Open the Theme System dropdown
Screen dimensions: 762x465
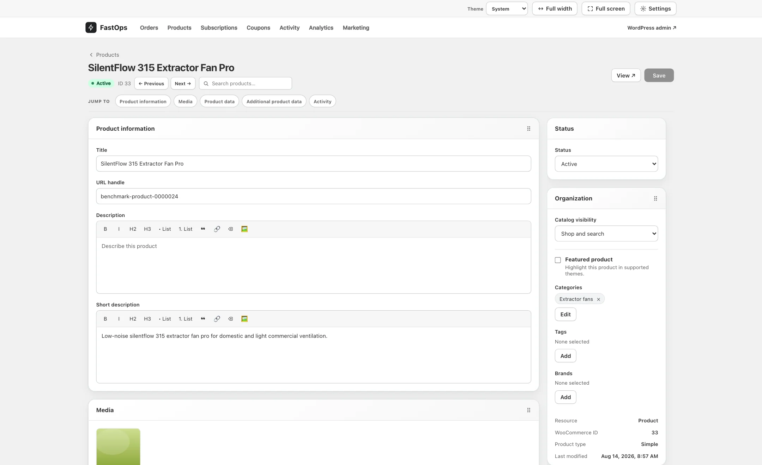507,8
